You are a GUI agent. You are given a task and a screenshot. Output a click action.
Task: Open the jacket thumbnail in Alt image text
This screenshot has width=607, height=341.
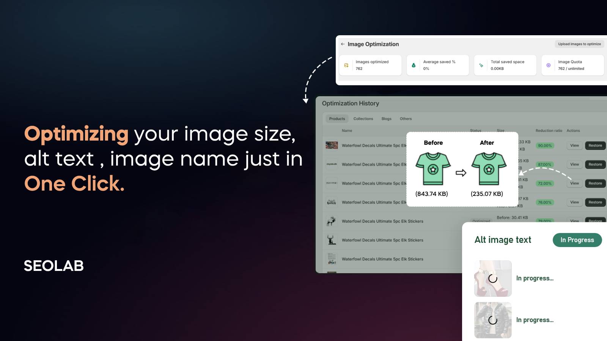pos(493,320)
